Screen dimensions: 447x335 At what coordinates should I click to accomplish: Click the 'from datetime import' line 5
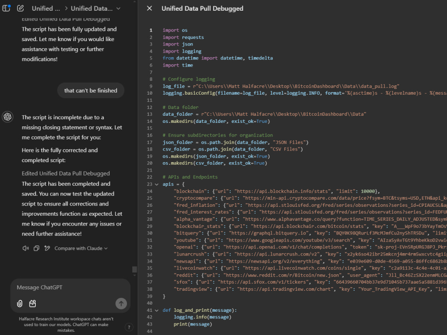(218, 58)
